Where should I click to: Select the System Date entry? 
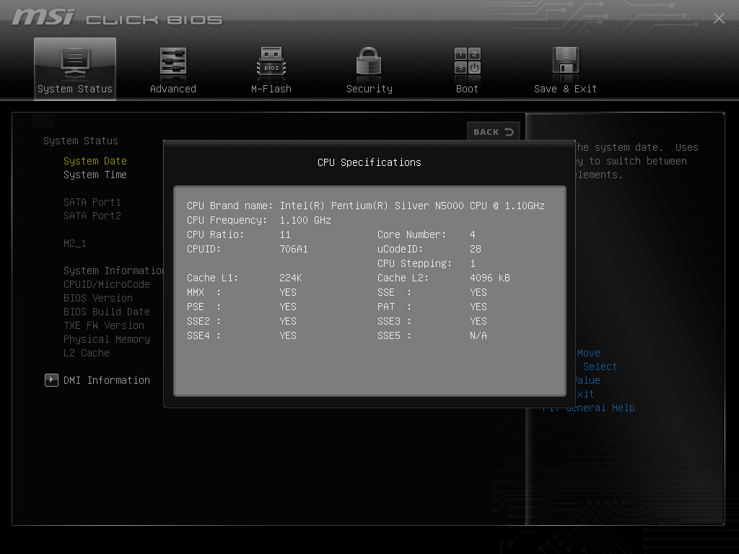click(x=95, y=161)
